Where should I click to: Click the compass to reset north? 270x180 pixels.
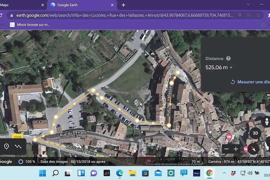point(253,149)
